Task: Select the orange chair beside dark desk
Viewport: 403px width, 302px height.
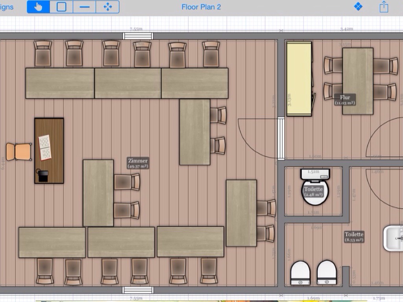Action: pos(19,152)
